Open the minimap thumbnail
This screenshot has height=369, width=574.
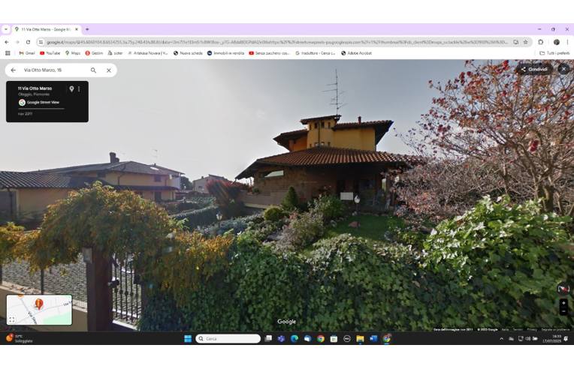pyautogui.click(x=39, y=310)
